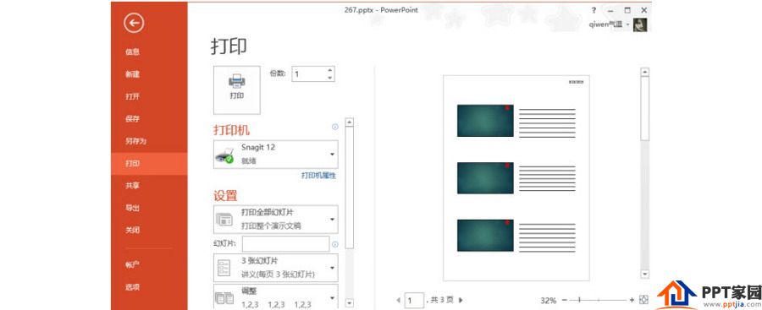Screen dimensions: 762x310
Task: Select 打开 in the sidebar
Action: 132,96
